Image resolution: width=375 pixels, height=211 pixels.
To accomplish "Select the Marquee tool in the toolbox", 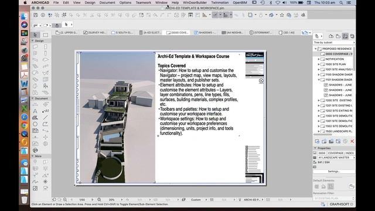I will pos(46,35).
